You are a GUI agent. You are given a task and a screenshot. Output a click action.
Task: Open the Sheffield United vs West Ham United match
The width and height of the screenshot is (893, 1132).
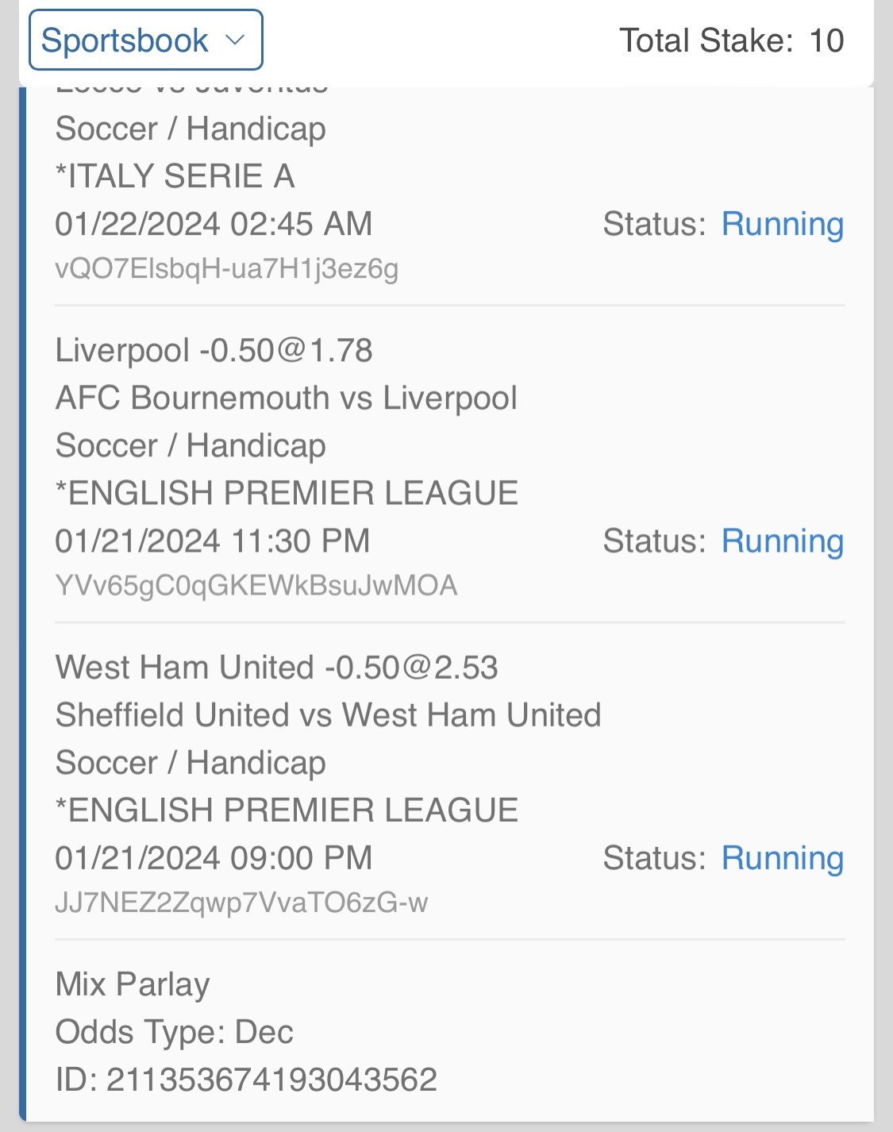pyautogui.click(x=328, y=715)
